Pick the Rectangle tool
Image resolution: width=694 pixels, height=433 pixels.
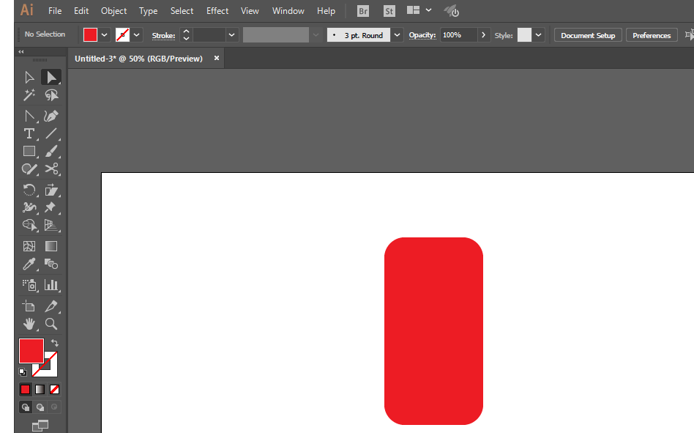29,151
